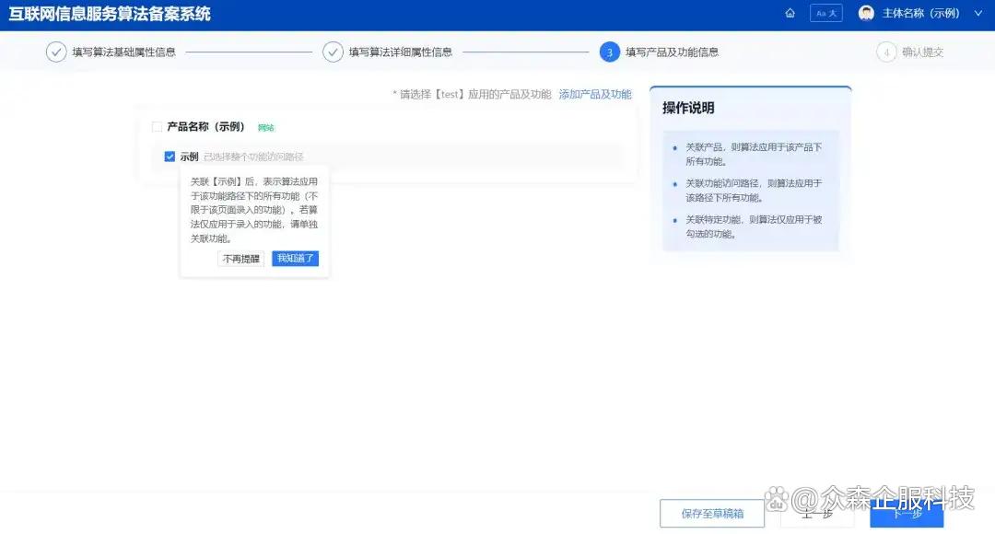
Task: Click the 操作说明 panel heading
Action: click(688, 108)
